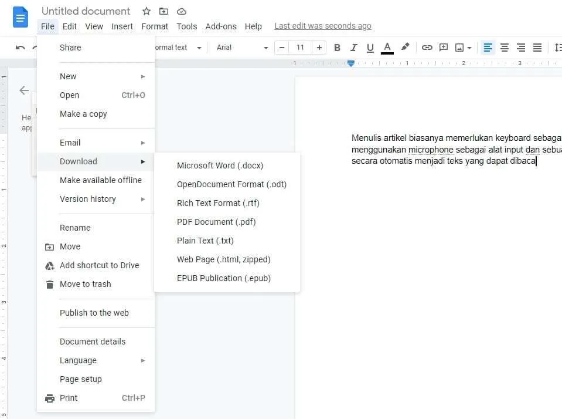The image size is (562, 419).
Task: Toggle underline formatting
Action: pyautogui.click(x=370, y=48)
